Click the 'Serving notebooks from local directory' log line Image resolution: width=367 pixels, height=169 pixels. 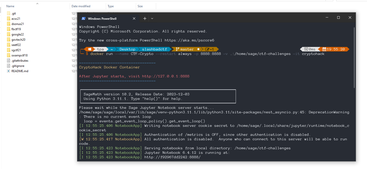(185, 148)
